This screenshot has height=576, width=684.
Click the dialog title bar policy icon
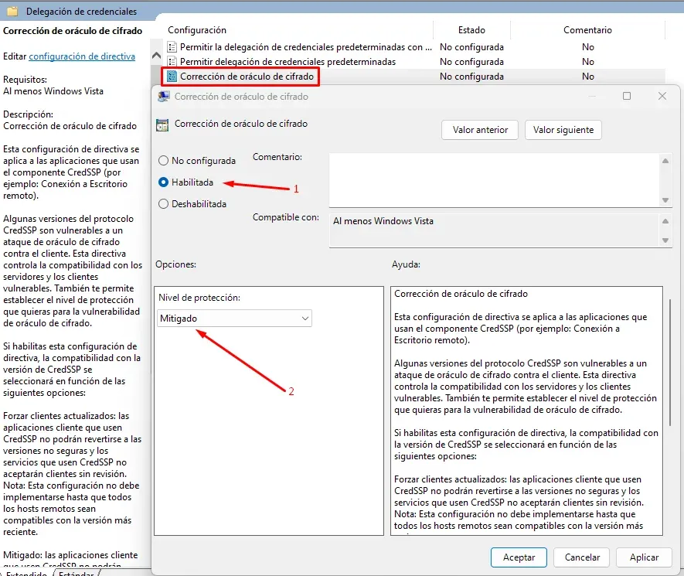164,97
